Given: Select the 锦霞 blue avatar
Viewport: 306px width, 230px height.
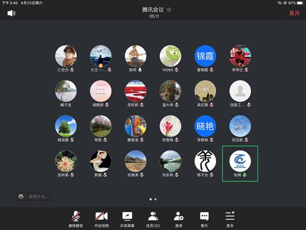Looking at the screenshot, I should (x=205, y=56).
